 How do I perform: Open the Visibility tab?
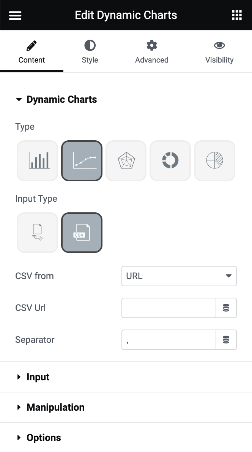(219, 52)
